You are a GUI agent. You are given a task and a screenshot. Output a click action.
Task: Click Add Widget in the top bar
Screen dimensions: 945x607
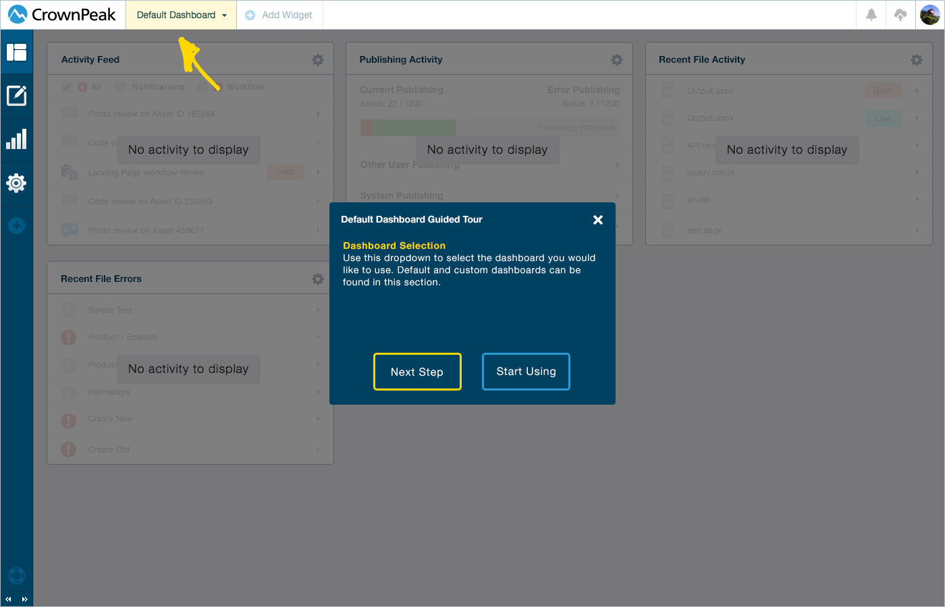[279, 15]
